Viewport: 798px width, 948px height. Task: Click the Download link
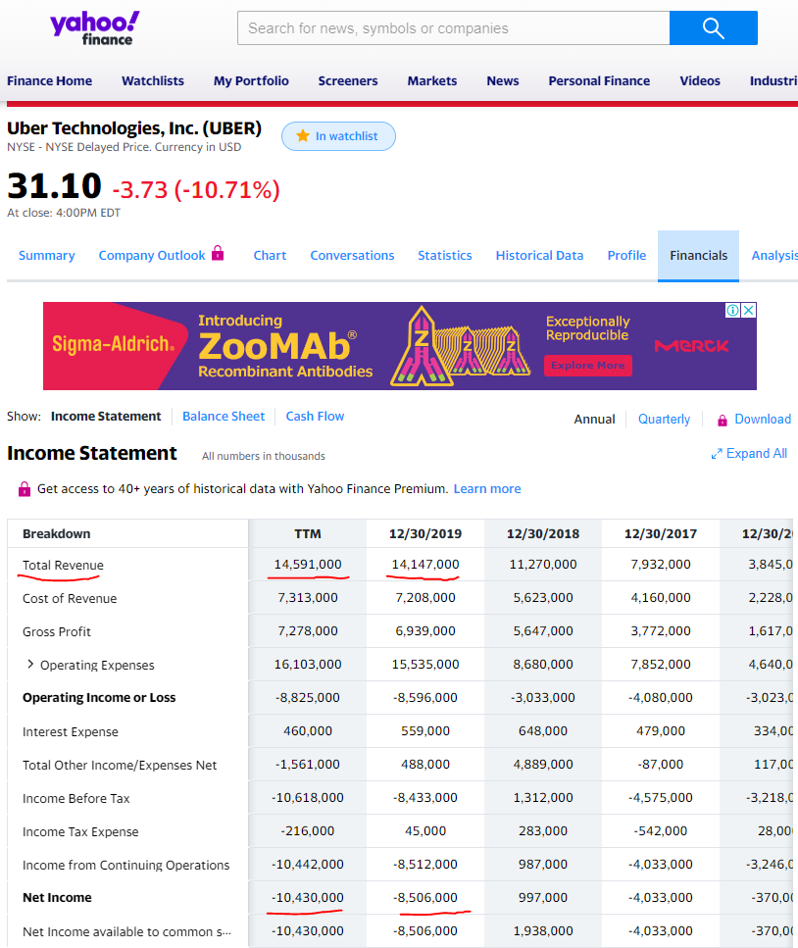tap(763, 419)
